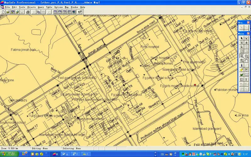Screen dimensions: 251x157
Task: Pick the arrow Select tool
Action: click(x=242, y=38)
